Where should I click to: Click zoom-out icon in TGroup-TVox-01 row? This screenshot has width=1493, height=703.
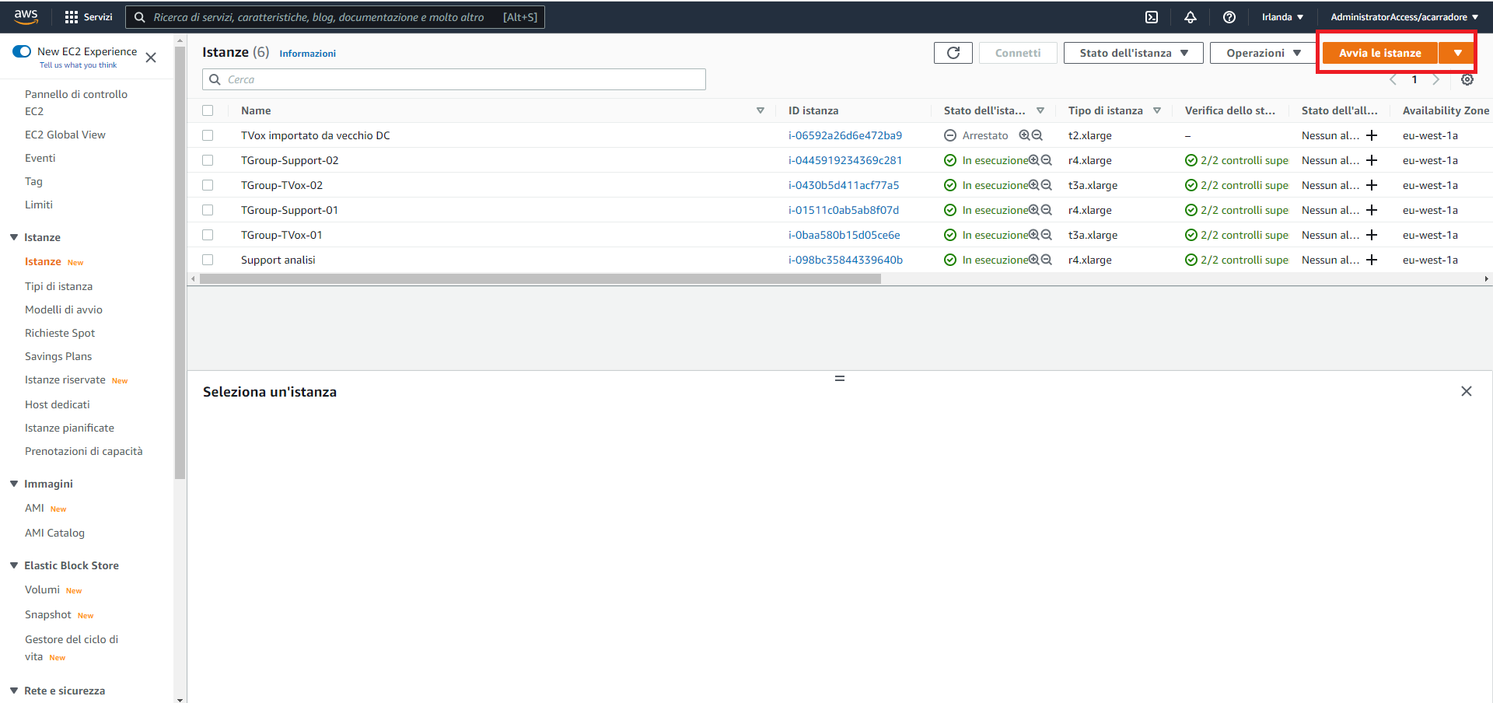point(1047,235)
